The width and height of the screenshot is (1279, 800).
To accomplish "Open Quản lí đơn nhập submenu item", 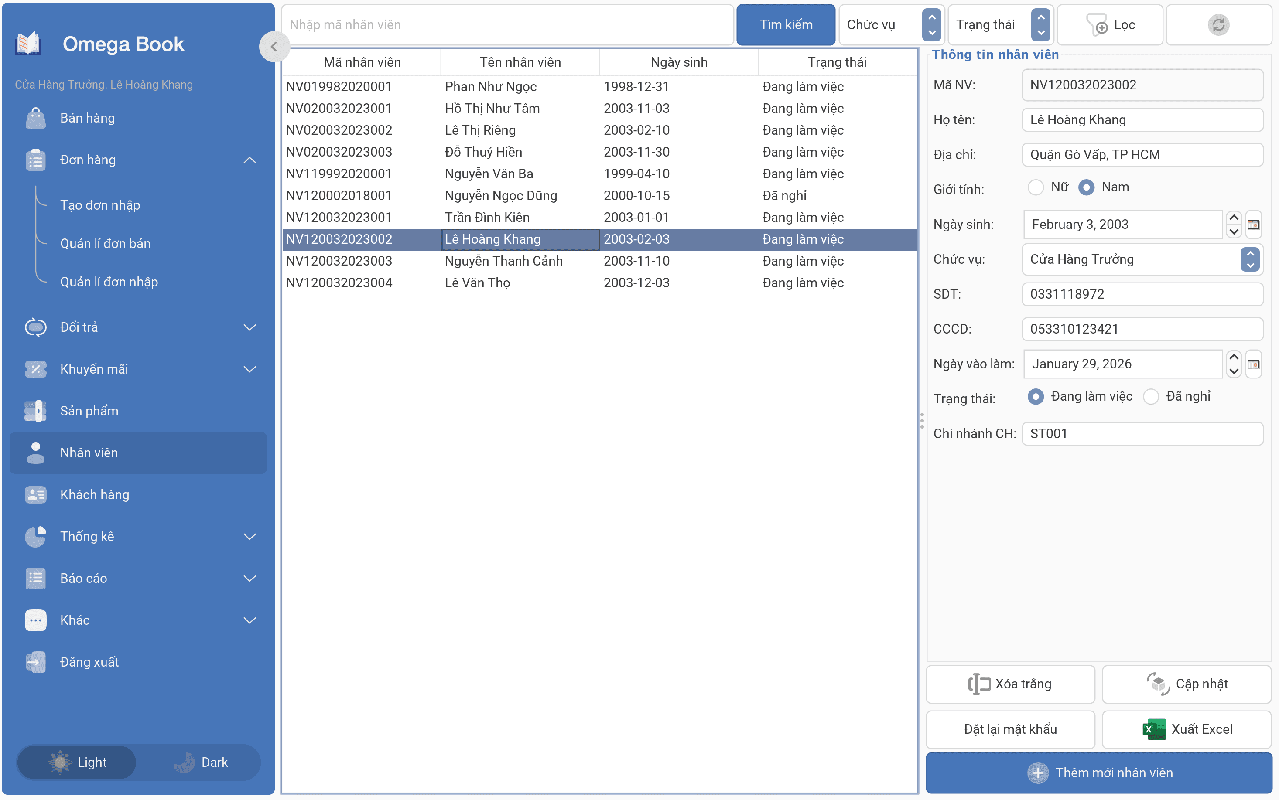I will [x=109, y=282].
